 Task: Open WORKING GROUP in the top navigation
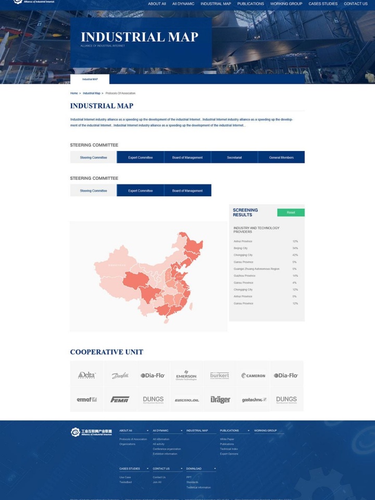[x=286, y=4]
